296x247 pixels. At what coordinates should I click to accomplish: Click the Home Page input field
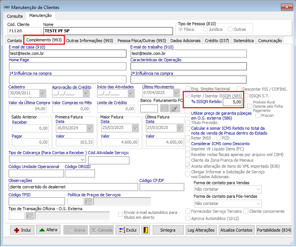coord(68,67)
